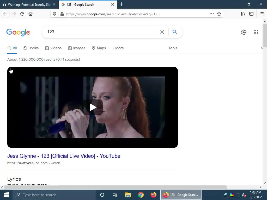Open safely remove hardware tray icon

(x=238, y=195)
